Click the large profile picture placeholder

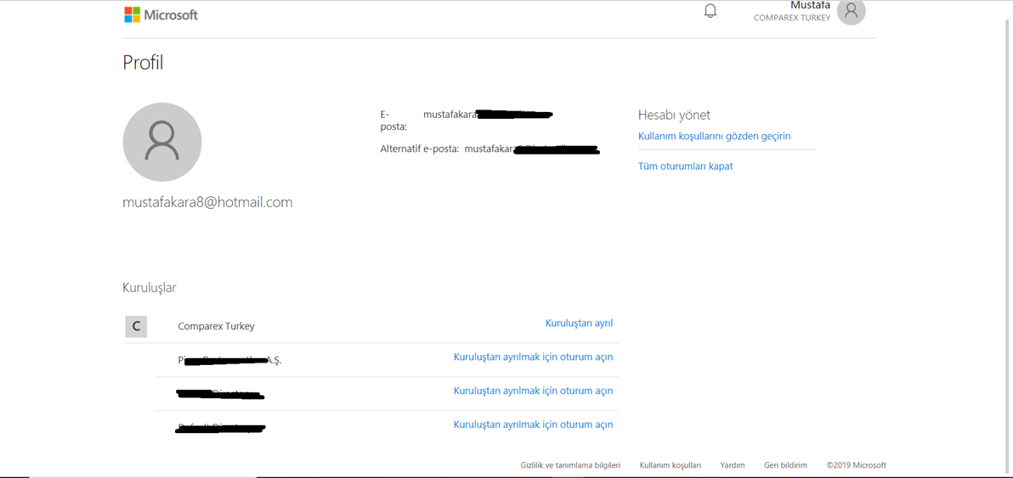[162, 142]
